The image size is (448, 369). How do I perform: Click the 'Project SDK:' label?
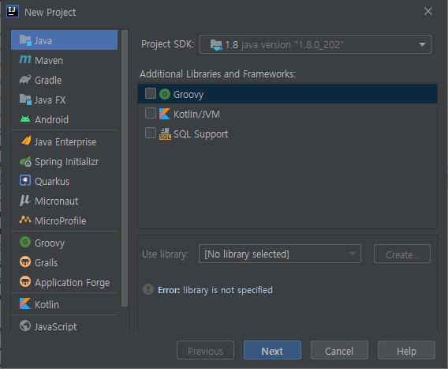tap(167, 44)
